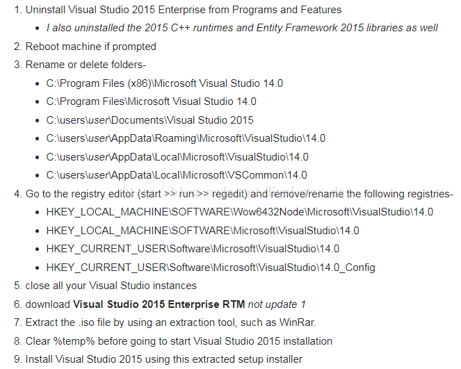The height and width of the screenshot is (369, 461).
Task: Click 'HKEY_CURRENT_USER\Software\Microsoft\VisualStudio\14.0' key
Action: tap(193, 249)
